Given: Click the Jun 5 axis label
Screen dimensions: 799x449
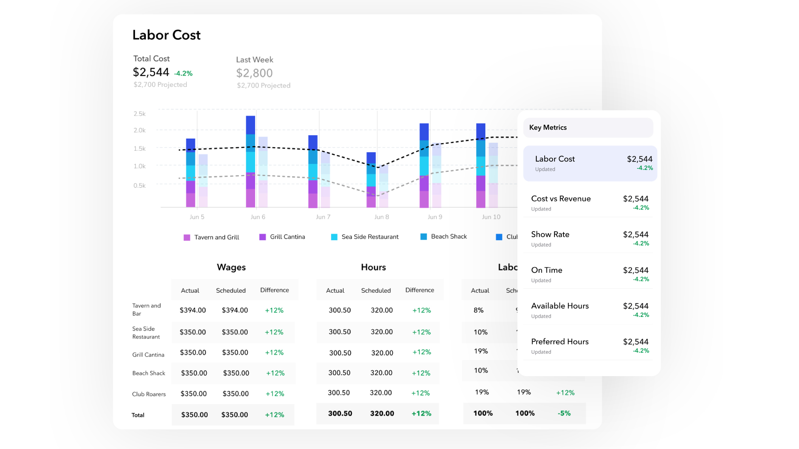Looking at the screenshot, I should point(197,217).
